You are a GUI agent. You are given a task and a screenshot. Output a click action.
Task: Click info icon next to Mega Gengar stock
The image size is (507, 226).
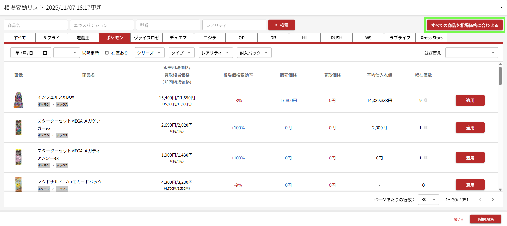[x=426, y=128]
